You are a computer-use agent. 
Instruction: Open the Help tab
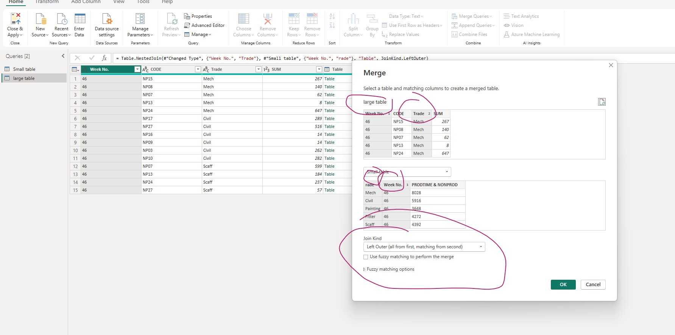(167, 2)
